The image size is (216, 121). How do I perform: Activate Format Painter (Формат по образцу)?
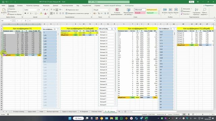coord(8,14)
